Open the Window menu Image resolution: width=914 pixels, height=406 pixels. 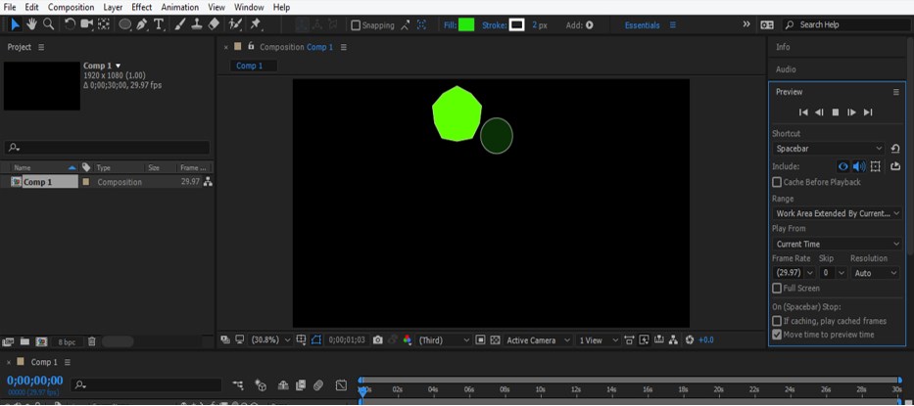click(248, 7)
